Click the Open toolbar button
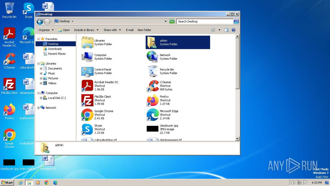Viewport: 330px width, 186px height. pyautogui.click(x=64, y=30)
